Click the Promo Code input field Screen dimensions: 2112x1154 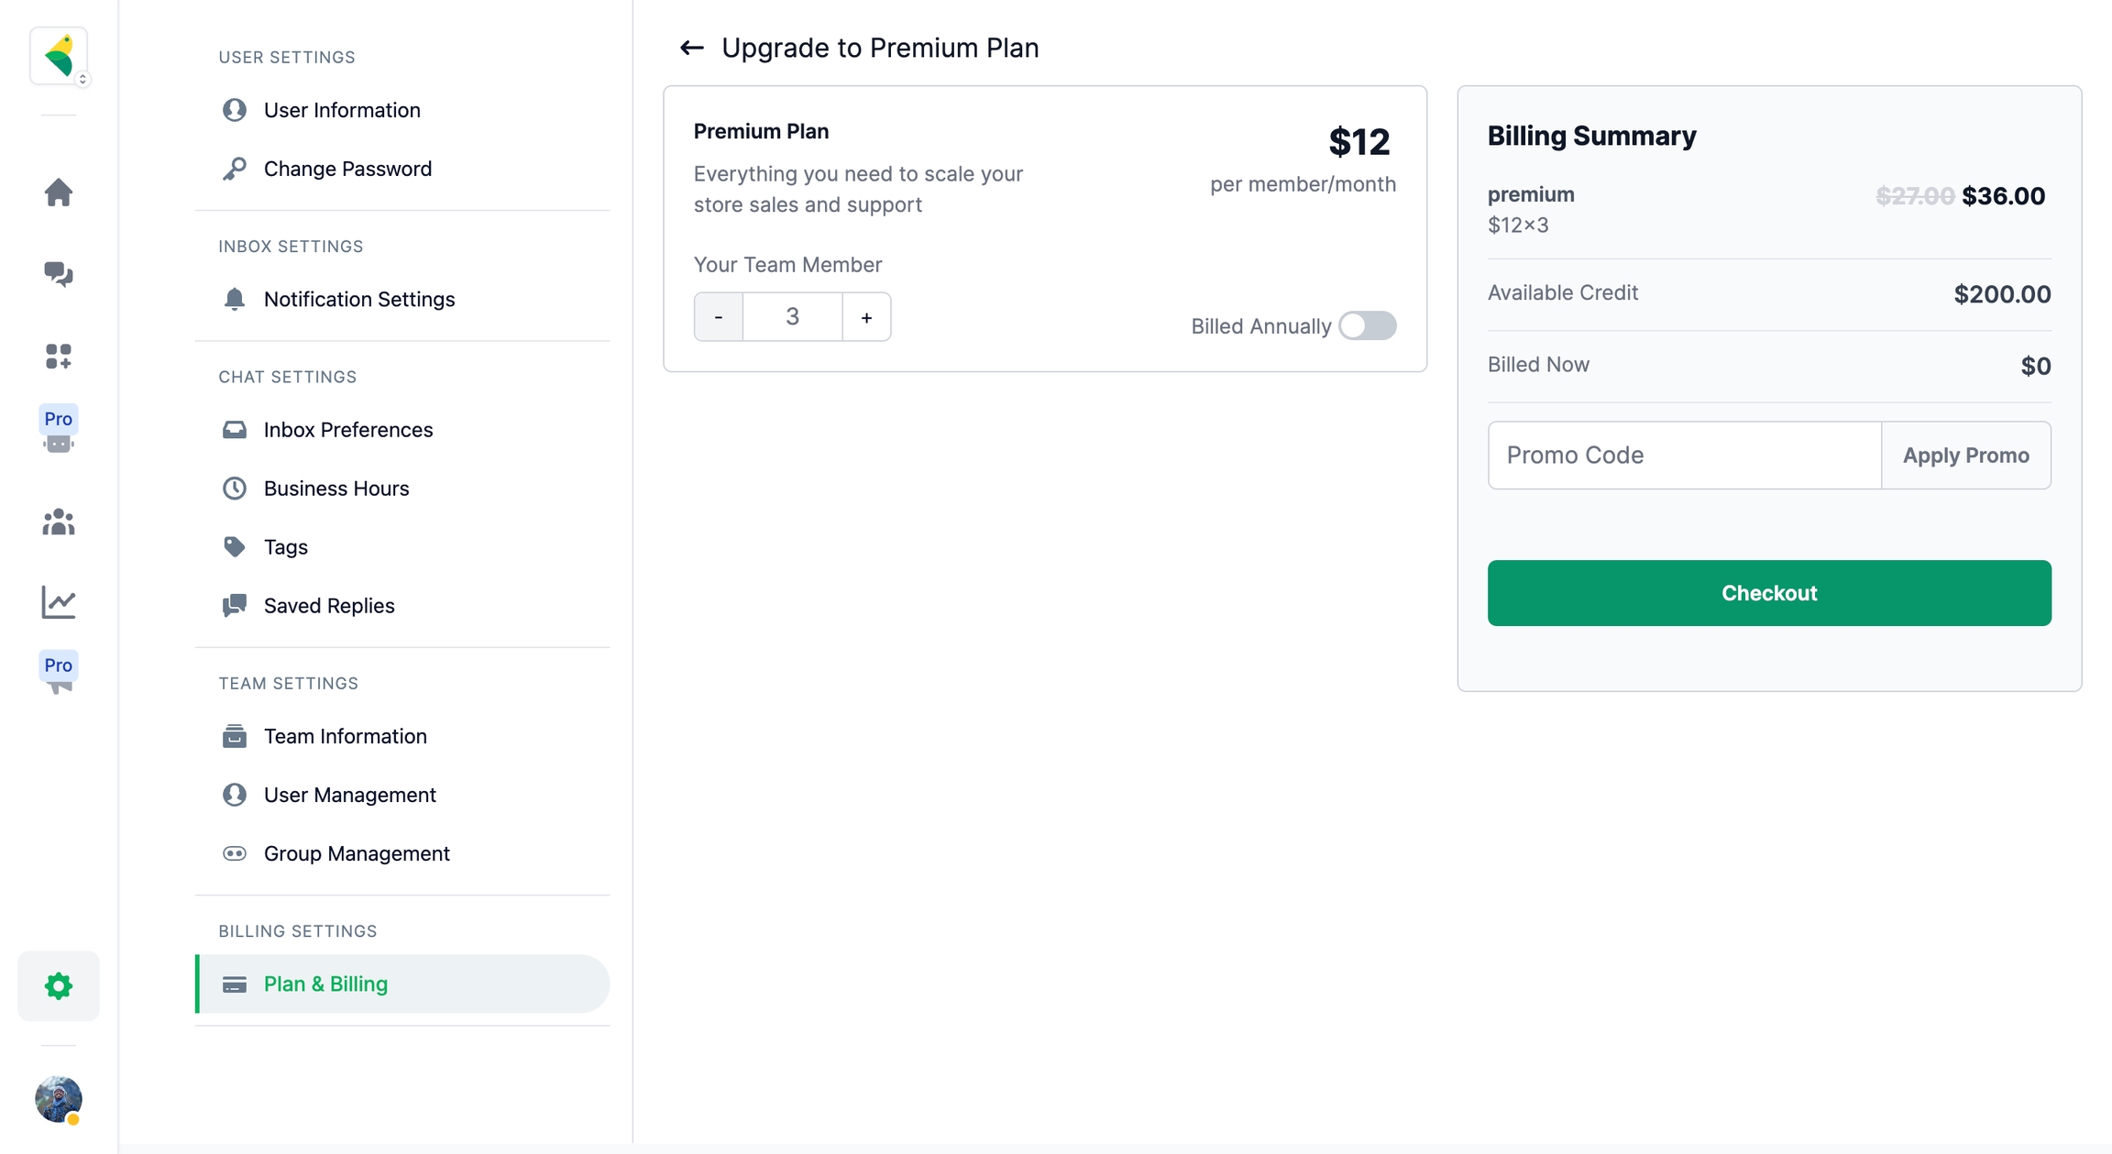[1684, 456]
